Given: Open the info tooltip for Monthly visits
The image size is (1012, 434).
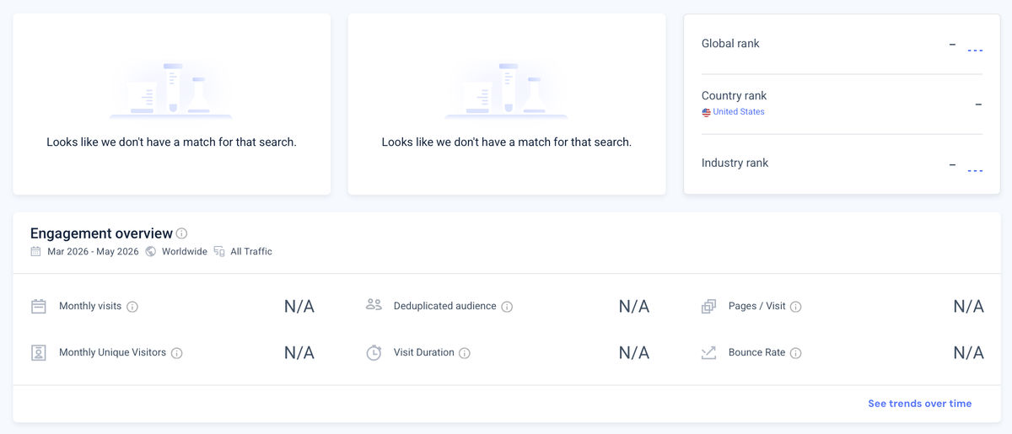Looking at the screenshot, I should (x=132, y=307).
